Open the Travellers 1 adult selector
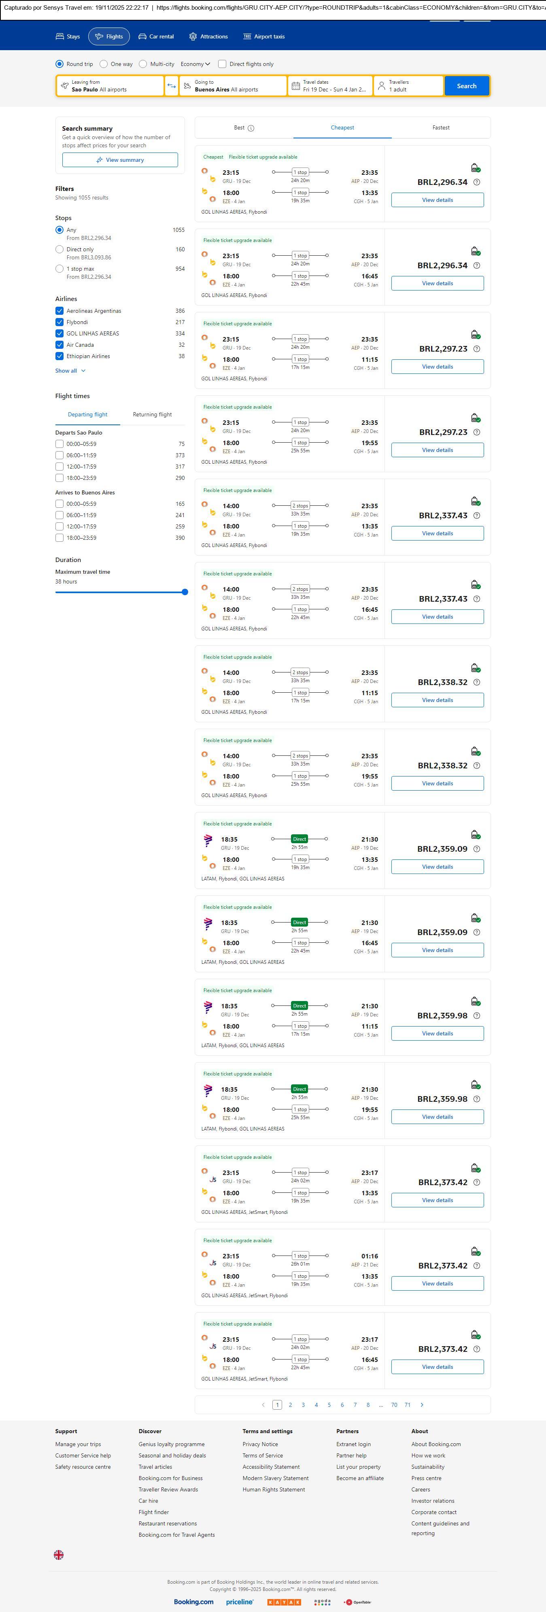Screen dimensions: 546x1612 point(408,86)
